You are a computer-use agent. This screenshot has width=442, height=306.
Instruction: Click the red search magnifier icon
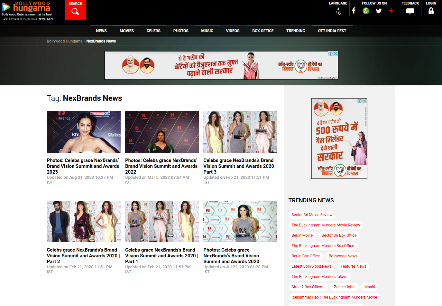coord(75,12)
